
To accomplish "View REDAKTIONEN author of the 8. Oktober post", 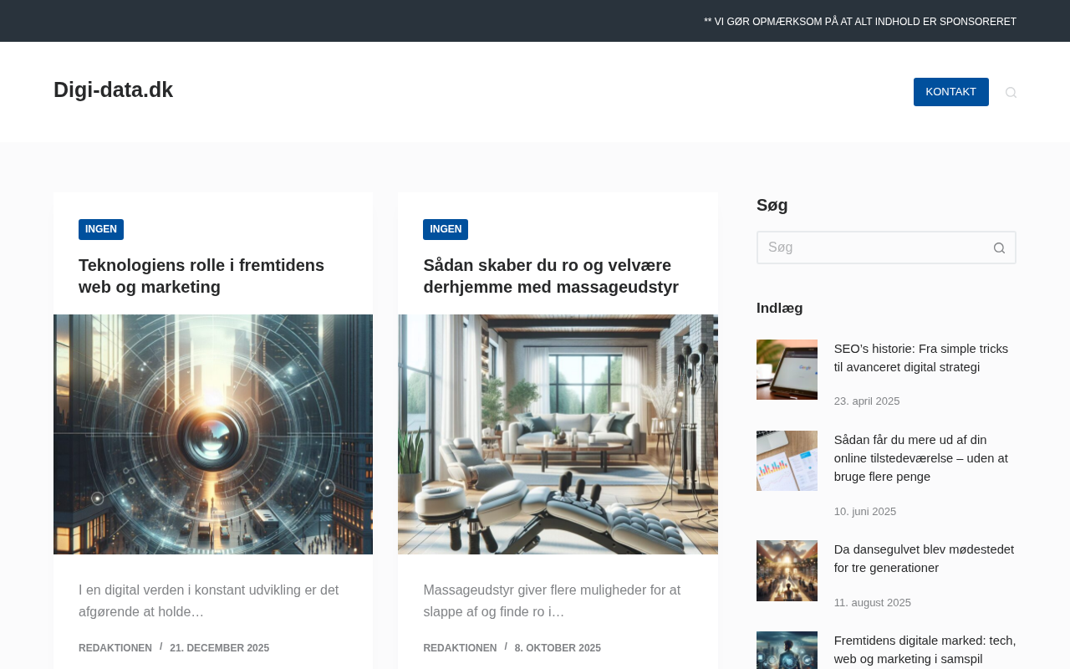I will (460, 648).
